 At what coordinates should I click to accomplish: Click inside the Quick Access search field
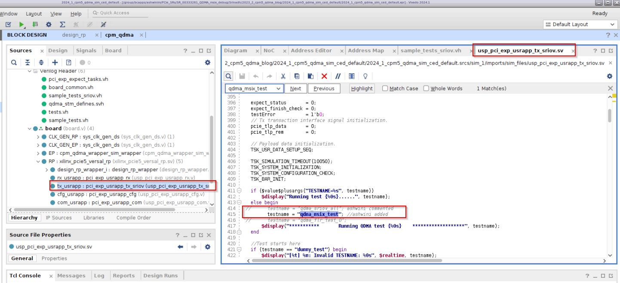pyautogui.click(x=123, y=12)
